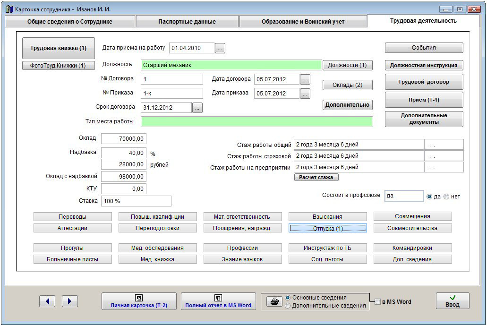Open ellipsis selector beside Дата договора
Image resolution: width=487 pixels, height=326 pixels.
pyautogui.click(x=305, y=79)
